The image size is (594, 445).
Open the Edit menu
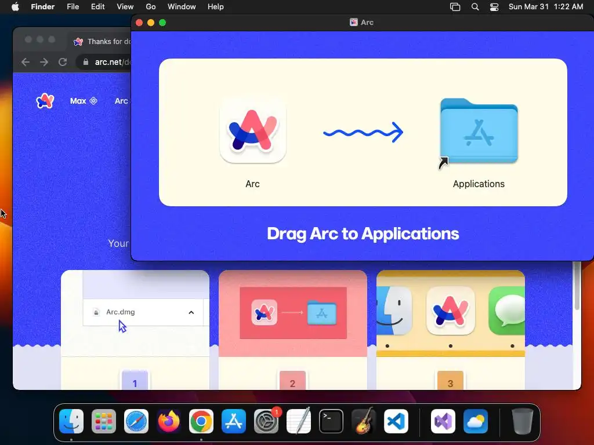pyautogui.click(x=97, y=7)
